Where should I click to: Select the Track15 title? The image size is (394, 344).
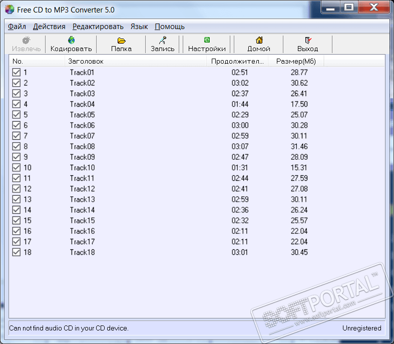tap(83, 220)
